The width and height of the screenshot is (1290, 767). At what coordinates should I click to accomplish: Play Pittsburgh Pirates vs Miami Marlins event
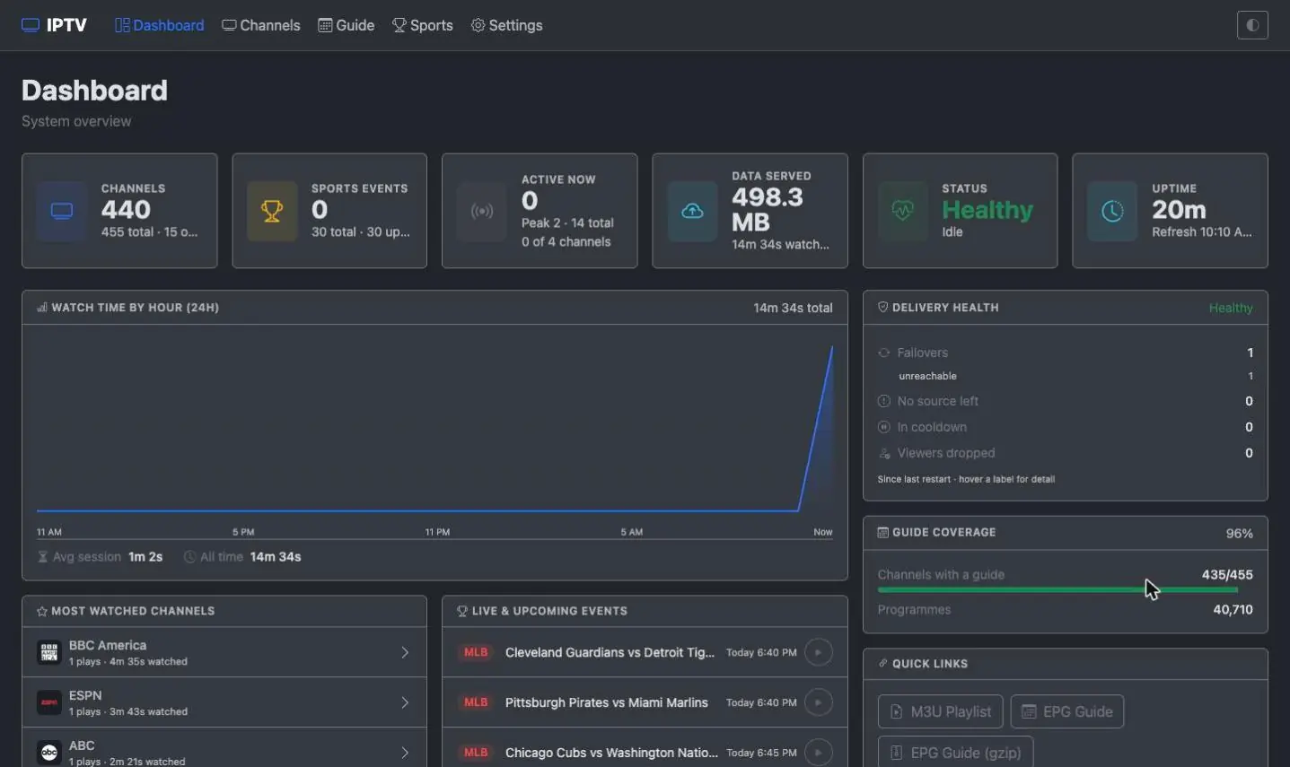[818, 702]
